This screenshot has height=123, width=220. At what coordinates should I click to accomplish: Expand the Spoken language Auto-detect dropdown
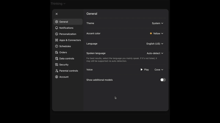155,53
